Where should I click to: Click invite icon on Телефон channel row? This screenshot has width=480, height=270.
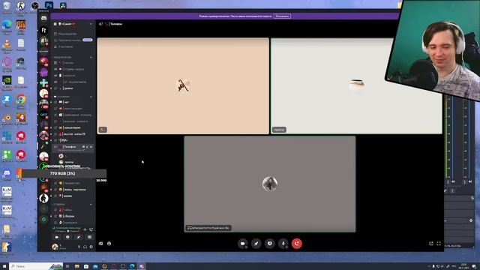coord(87,147)
